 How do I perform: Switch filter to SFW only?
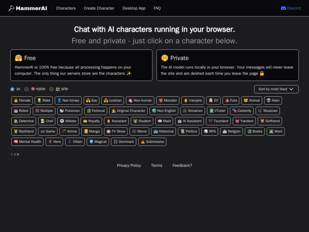(51, 89)
